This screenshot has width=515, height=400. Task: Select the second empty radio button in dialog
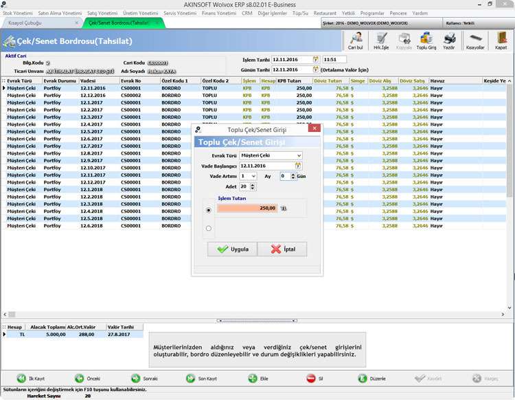pyautogui.click(x=209, y=228)
